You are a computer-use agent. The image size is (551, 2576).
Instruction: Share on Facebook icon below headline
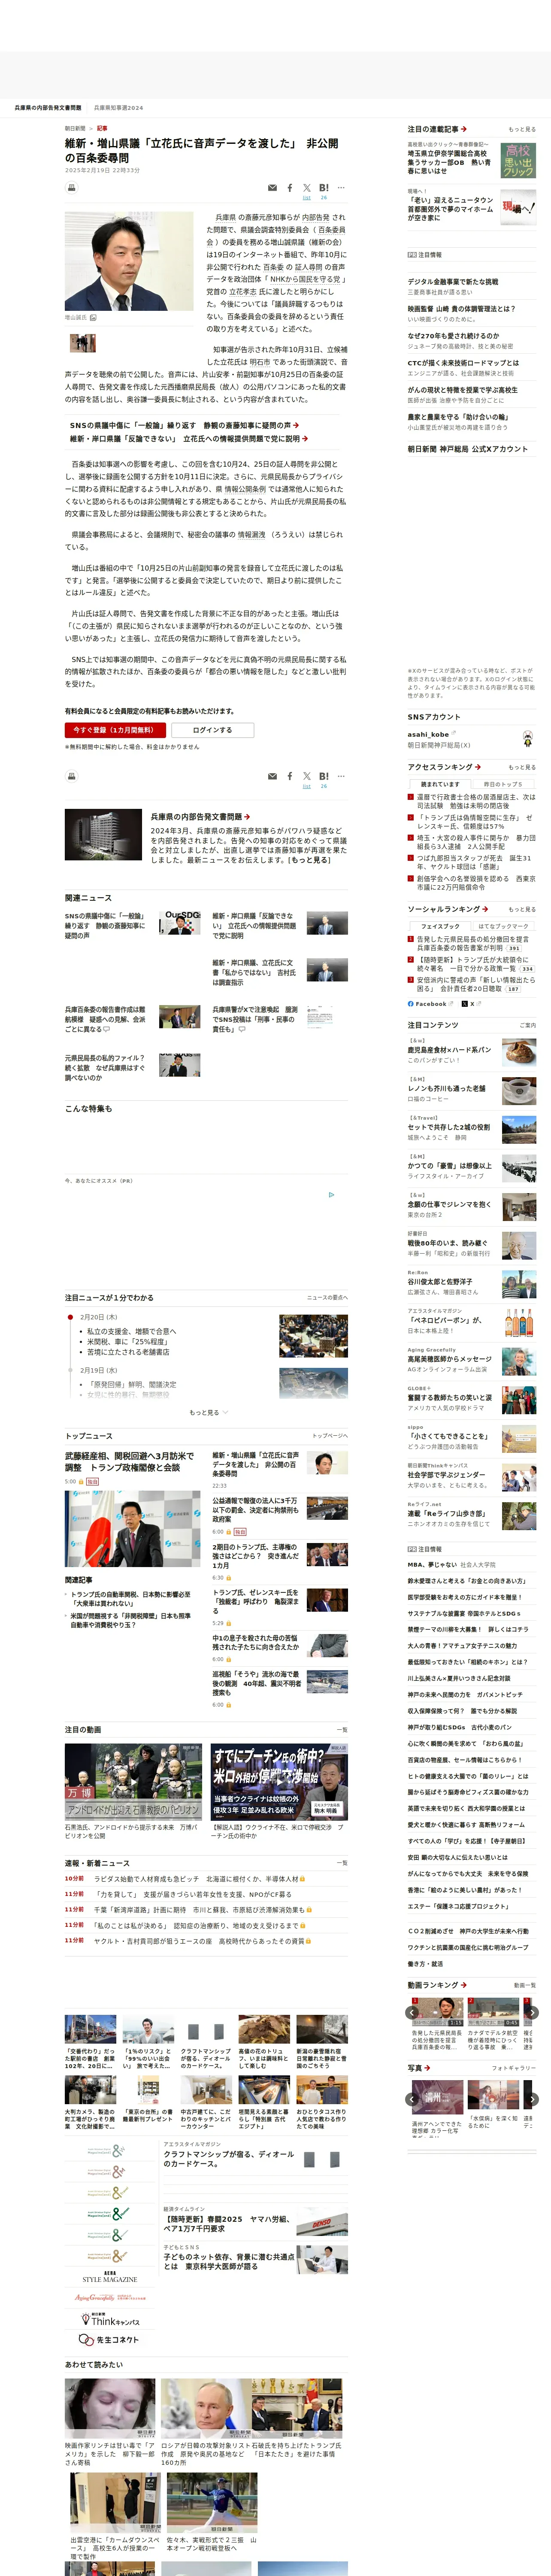click(290, 188)
